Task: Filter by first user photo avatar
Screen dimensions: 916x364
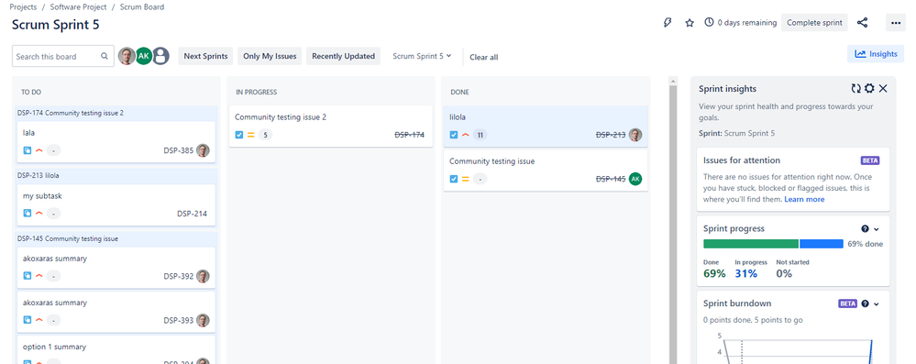Action: pos(127,56)
